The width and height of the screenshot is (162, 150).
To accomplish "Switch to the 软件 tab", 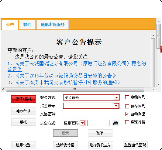I will pyautogui.click(x=27, y=25).
